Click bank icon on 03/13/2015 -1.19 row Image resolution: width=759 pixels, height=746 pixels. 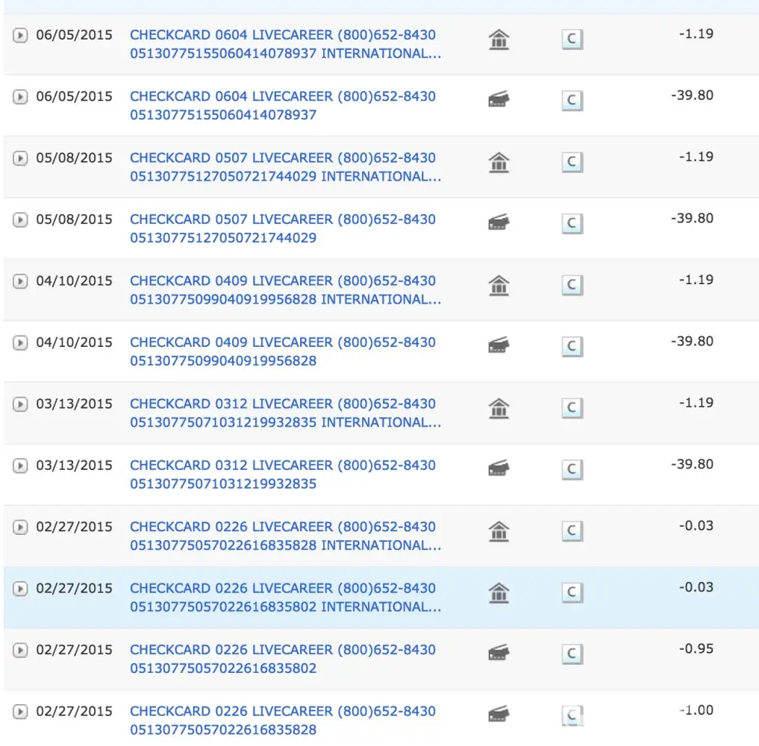[499, 408]
